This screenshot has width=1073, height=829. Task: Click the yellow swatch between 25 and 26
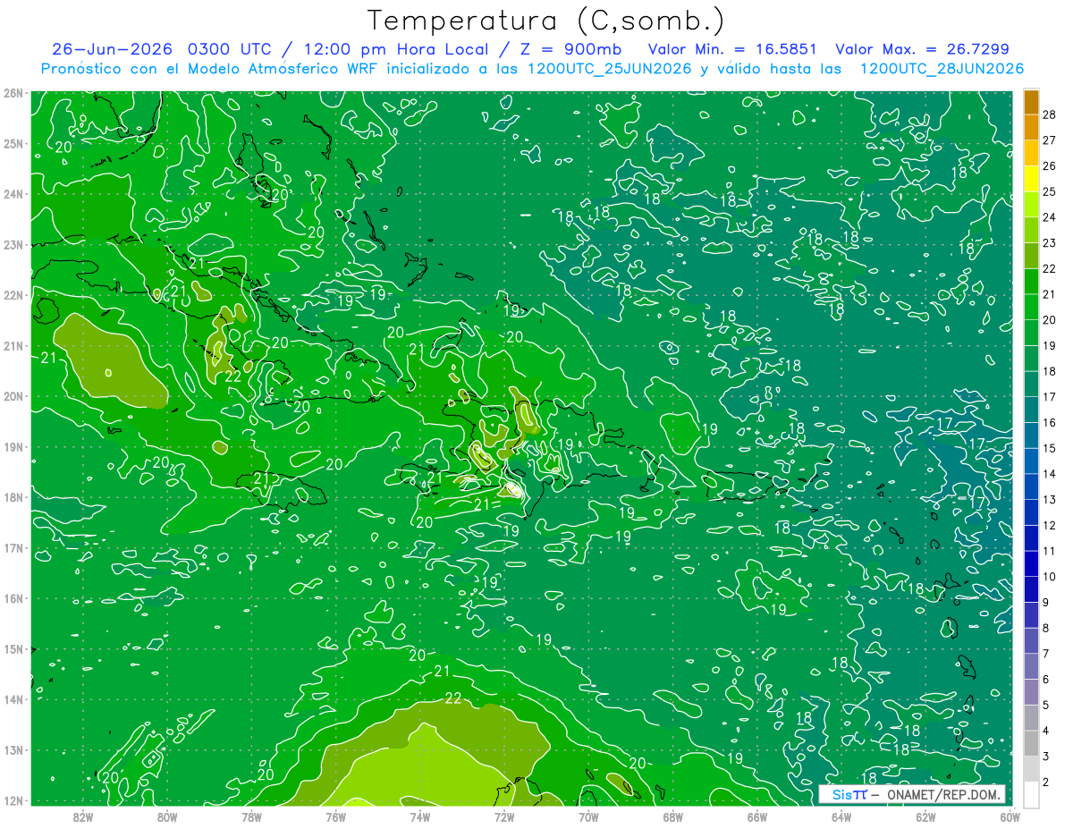point(1031,180)
